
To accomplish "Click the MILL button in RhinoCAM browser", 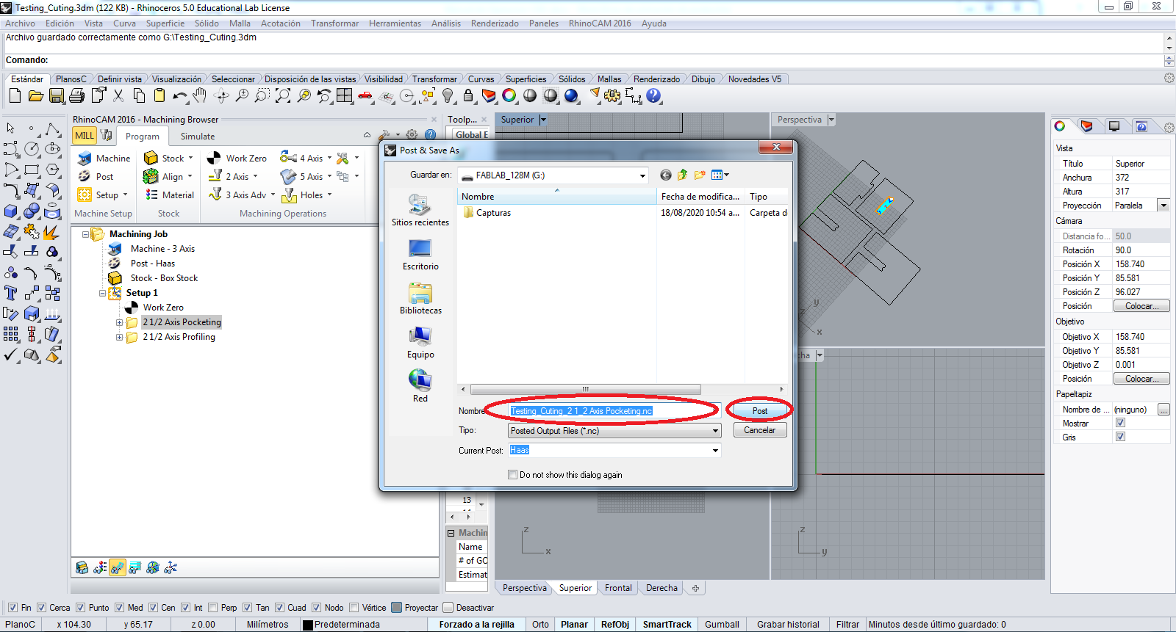I will (85, 136).
